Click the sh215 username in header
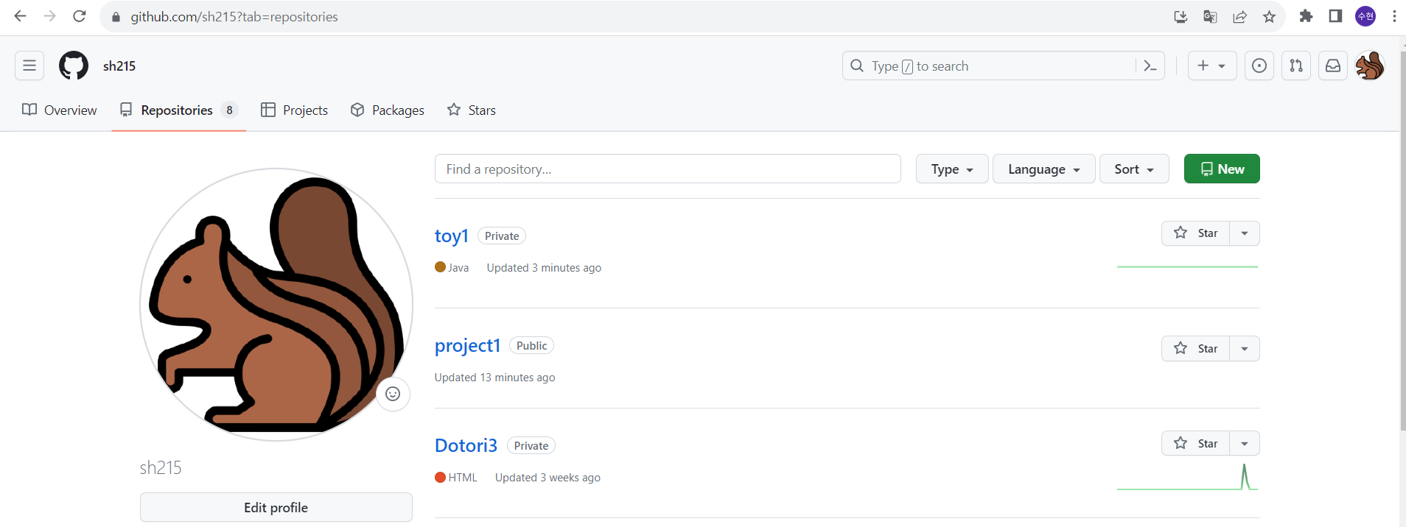 pyautogui.click(x=119, y=66)
